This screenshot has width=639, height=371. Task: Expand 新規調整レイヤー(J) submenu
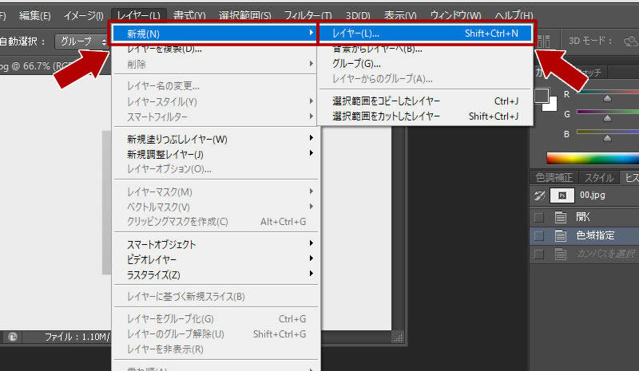[312, 153]
